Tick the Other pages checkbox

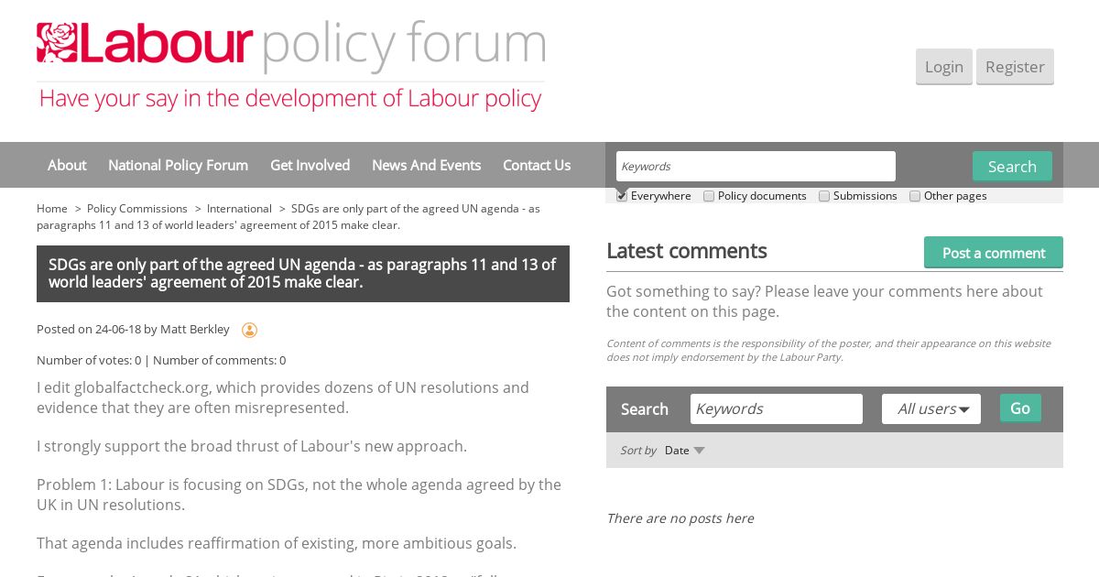pyautogui.click(x=915, y=196)
